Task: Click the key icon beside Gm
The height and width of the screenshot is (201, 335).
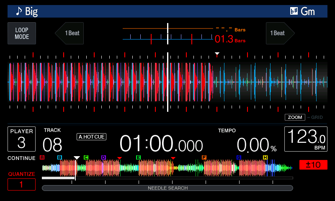Action: (294, 11)
